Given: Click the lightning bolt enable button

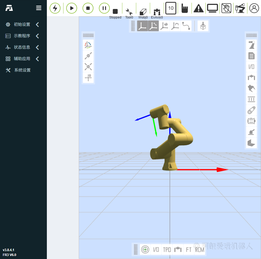Looking at the screenshot, I should click(x=55, y=8).
